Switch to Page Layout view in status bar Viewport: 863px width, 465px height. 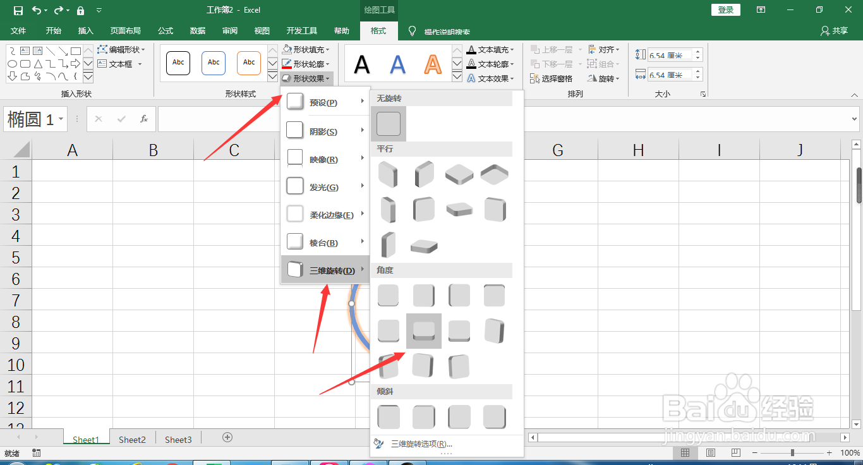(711, 453)
